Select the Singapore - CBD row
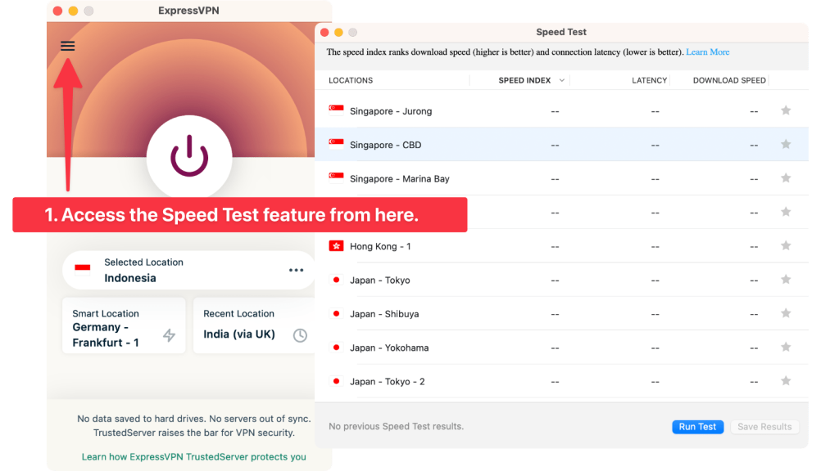 (561, 144)
